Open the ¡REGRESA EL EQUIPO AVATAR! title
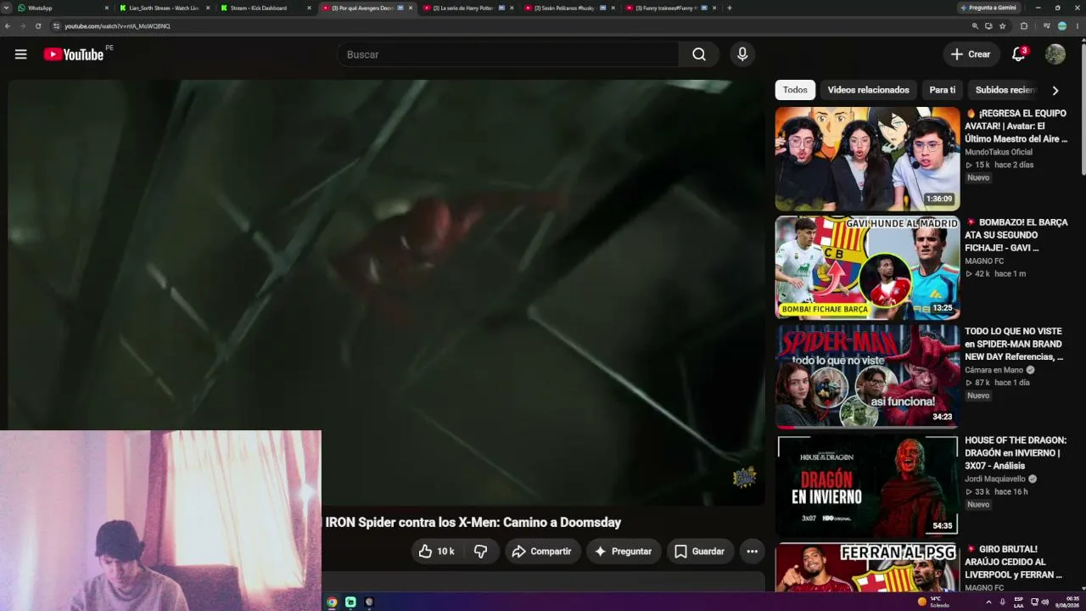Image resolution: width=1086 pixels, height=611 pixels. (1016, 126)
